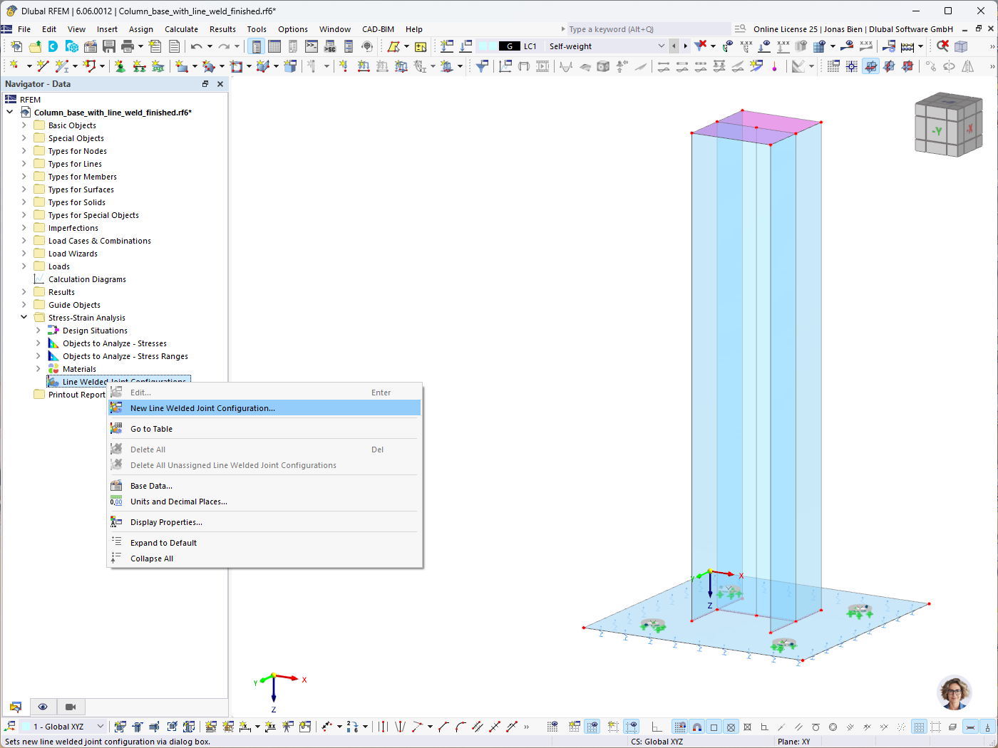Click the New Line Welded Joint menu icon
This screenshot has height=748, width=998.
(x=116, y=408)
